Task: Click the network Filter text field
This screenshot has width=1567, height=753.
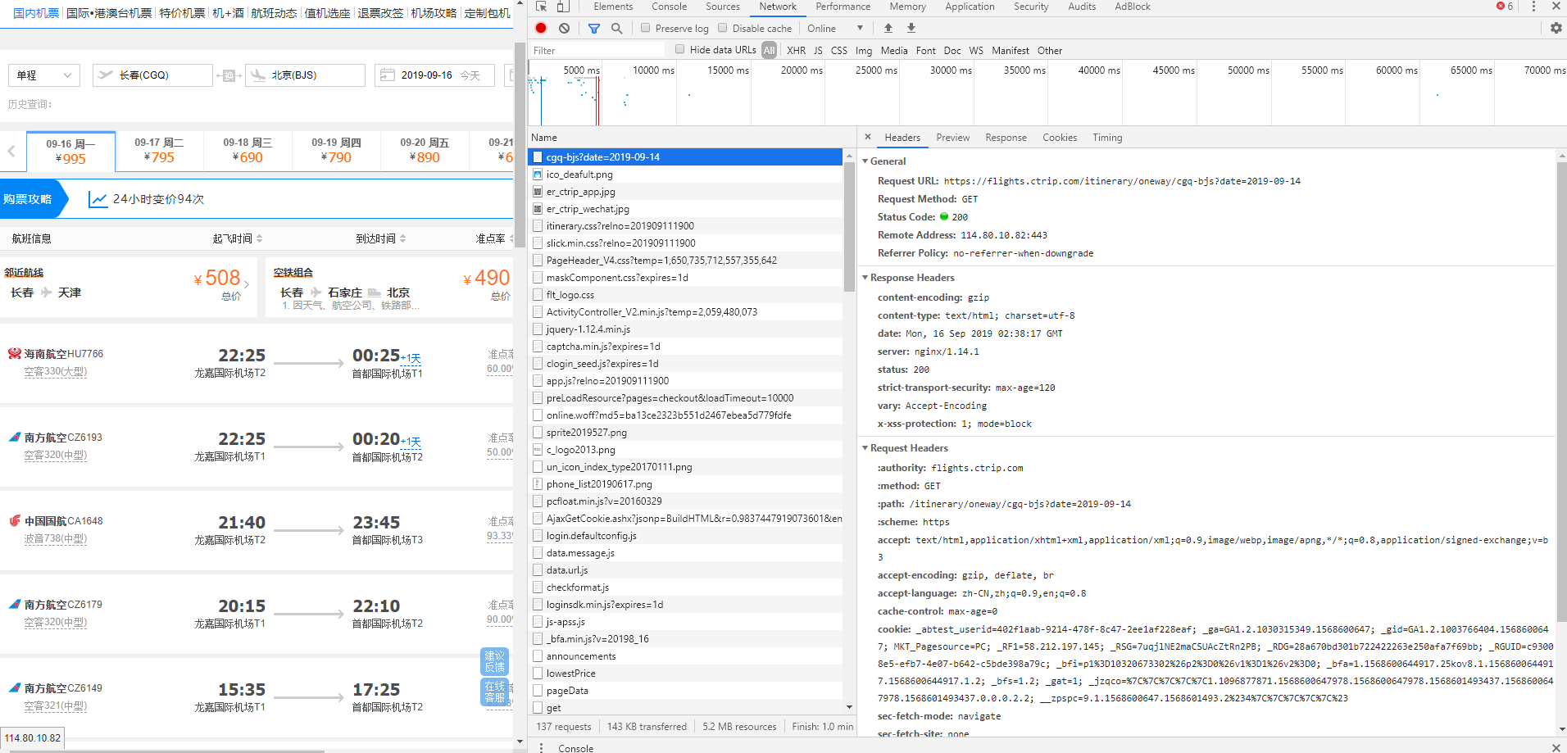Action: (597, 50)
